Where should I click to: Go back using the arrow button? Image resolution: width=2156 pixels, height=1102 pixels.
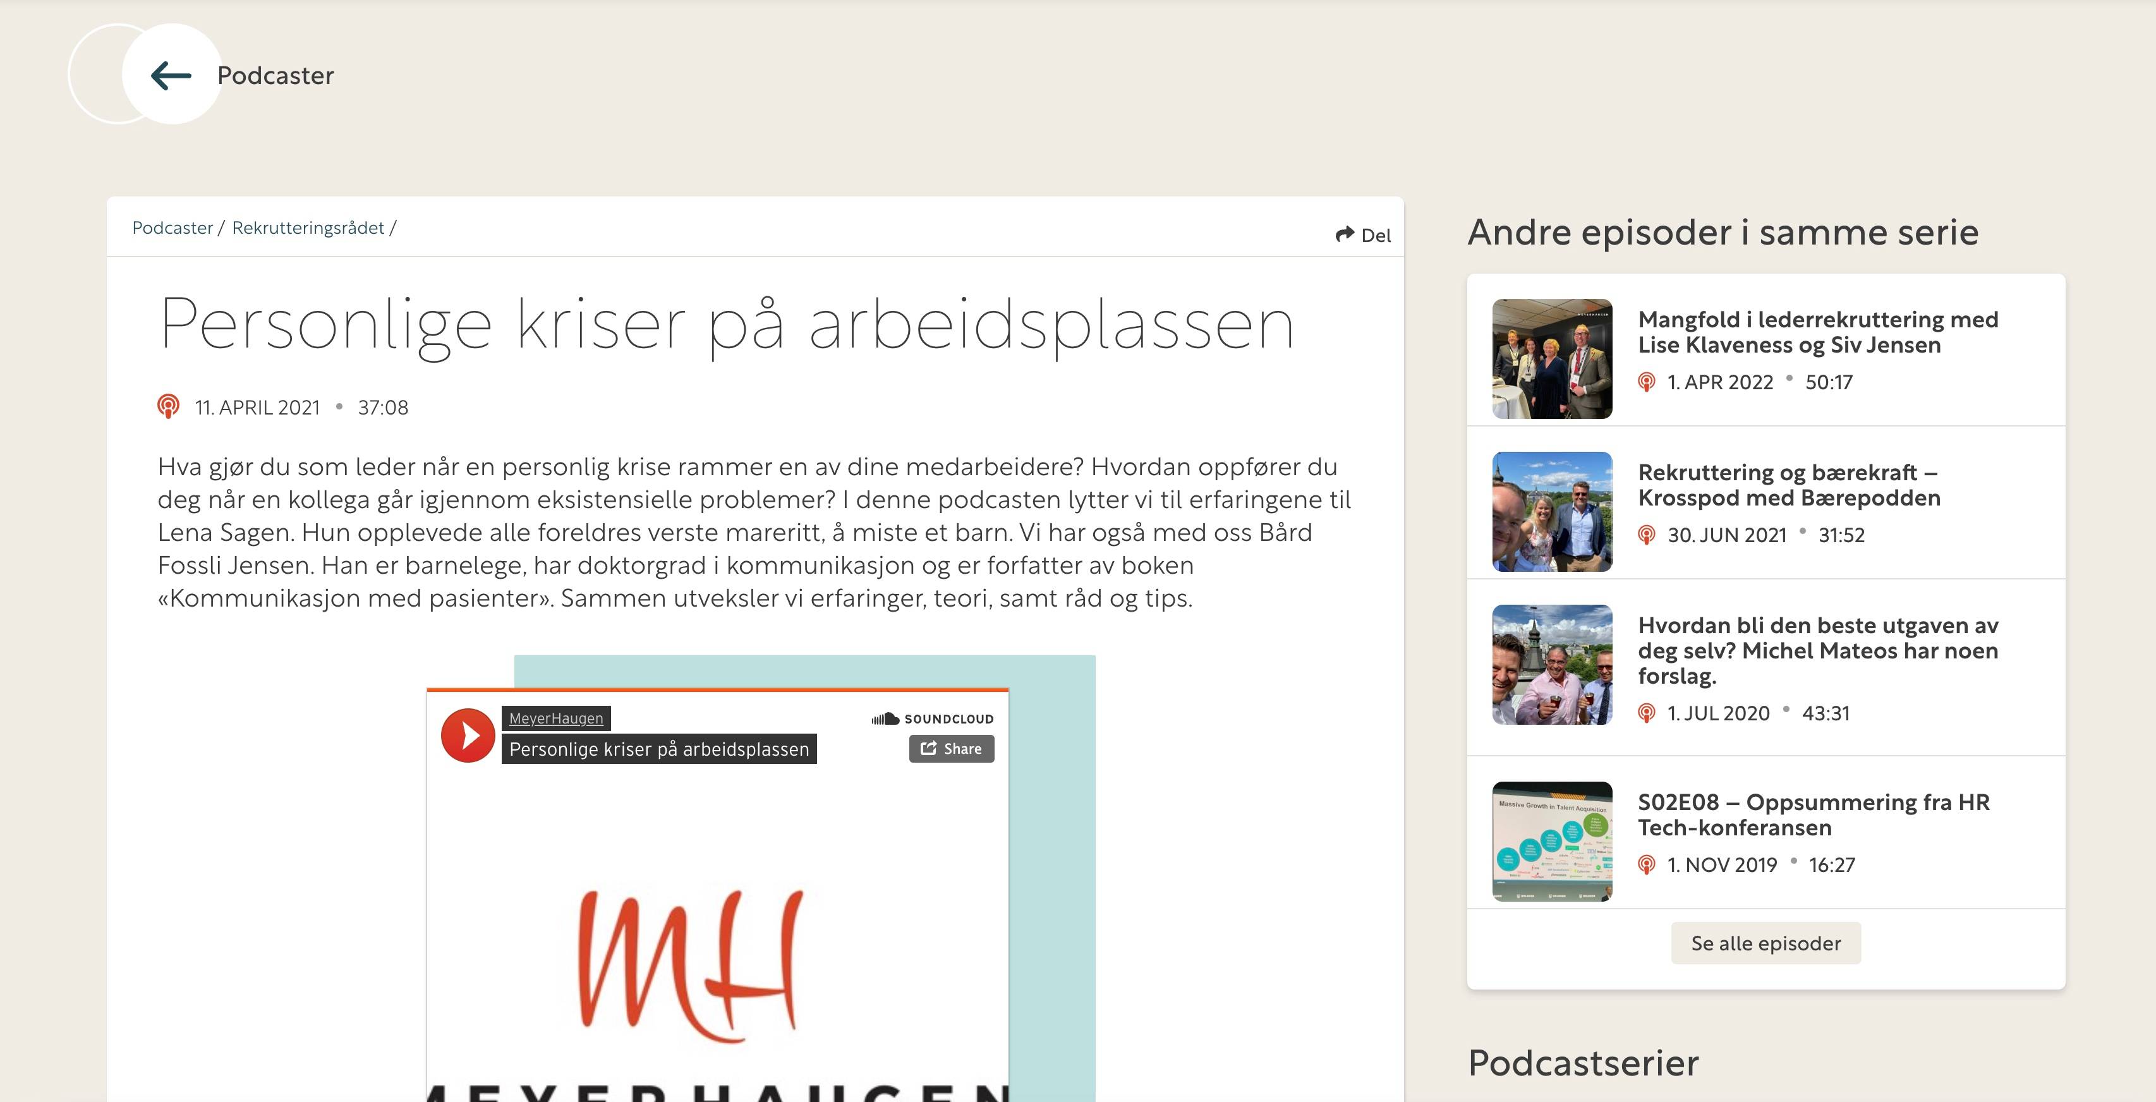point(172,75)
